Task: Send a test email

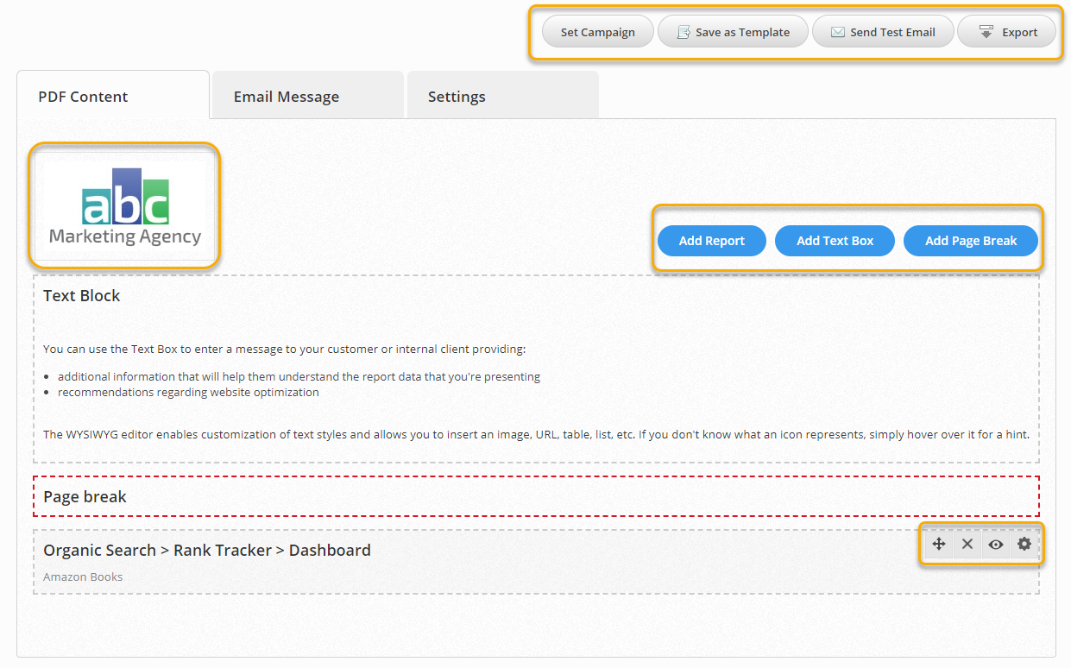Action: pos(883,32)
